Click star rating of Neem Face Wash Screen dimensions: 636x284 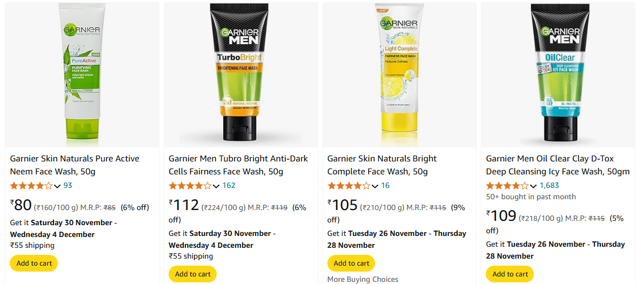[x=31, y=186]
